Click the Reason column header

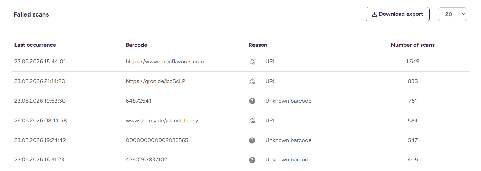[258, 45]
